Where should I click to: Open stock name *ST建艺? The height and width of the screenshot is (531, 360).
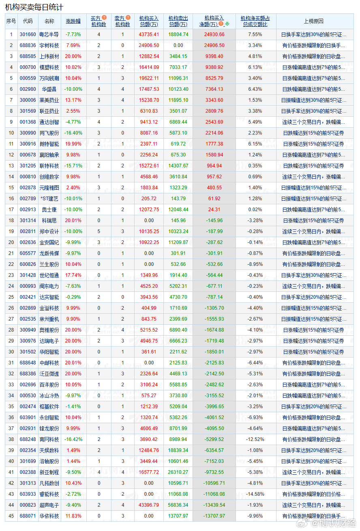coord(49,199)
